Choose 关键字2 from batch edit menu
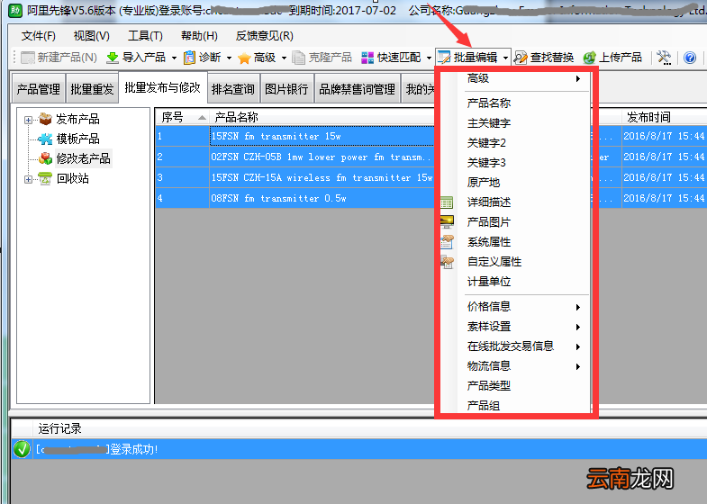 (x=486, y=143)
